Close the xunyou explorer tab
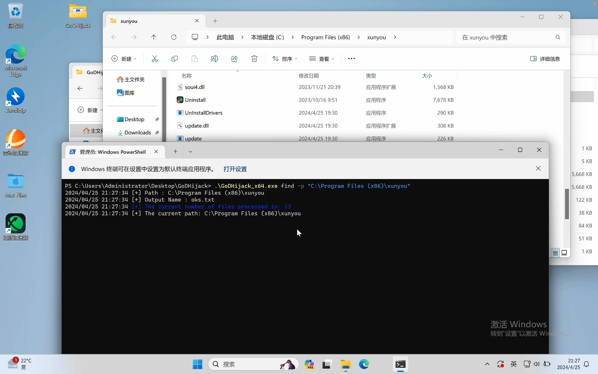The image size is (598, 374). point(197,21)
